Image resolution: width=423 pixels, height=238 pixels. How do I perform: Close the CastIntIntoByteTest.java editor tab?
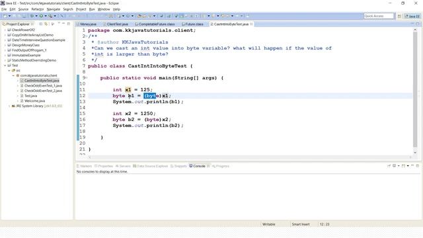[x=251, y=24]
